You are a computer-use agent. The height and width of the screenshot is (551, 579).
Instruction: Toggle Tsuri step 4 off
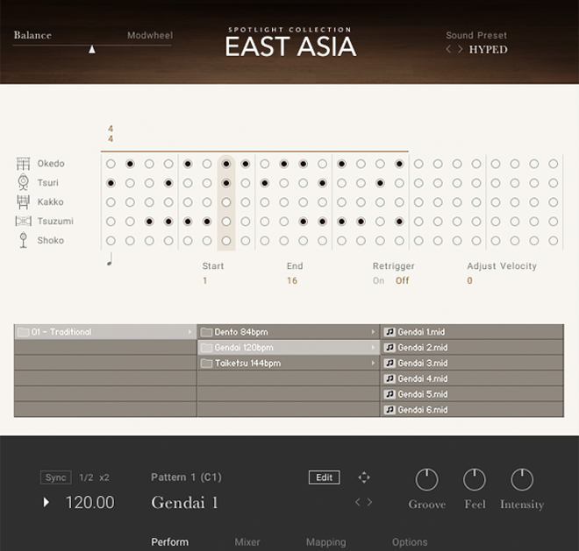click(x=168, y=183)
